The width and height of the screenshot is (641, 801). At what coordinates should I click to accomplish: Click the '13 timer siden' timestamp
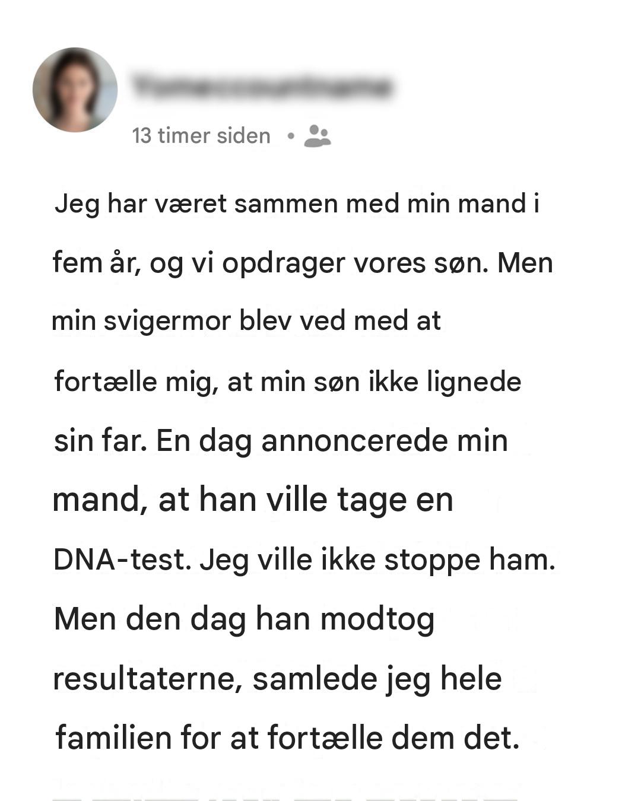201,136
